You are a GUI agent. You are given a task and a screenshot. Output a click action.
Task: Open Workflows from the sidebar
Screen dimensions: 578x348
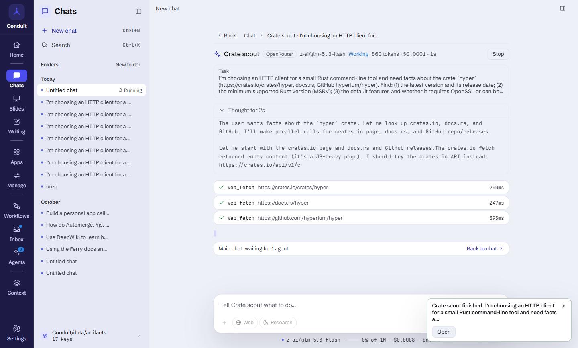coord(16,211)
